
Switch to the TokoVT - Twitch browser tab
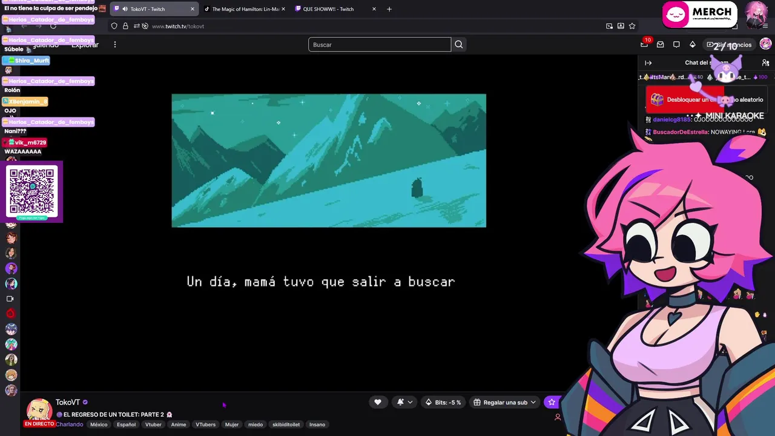point(155,9)
